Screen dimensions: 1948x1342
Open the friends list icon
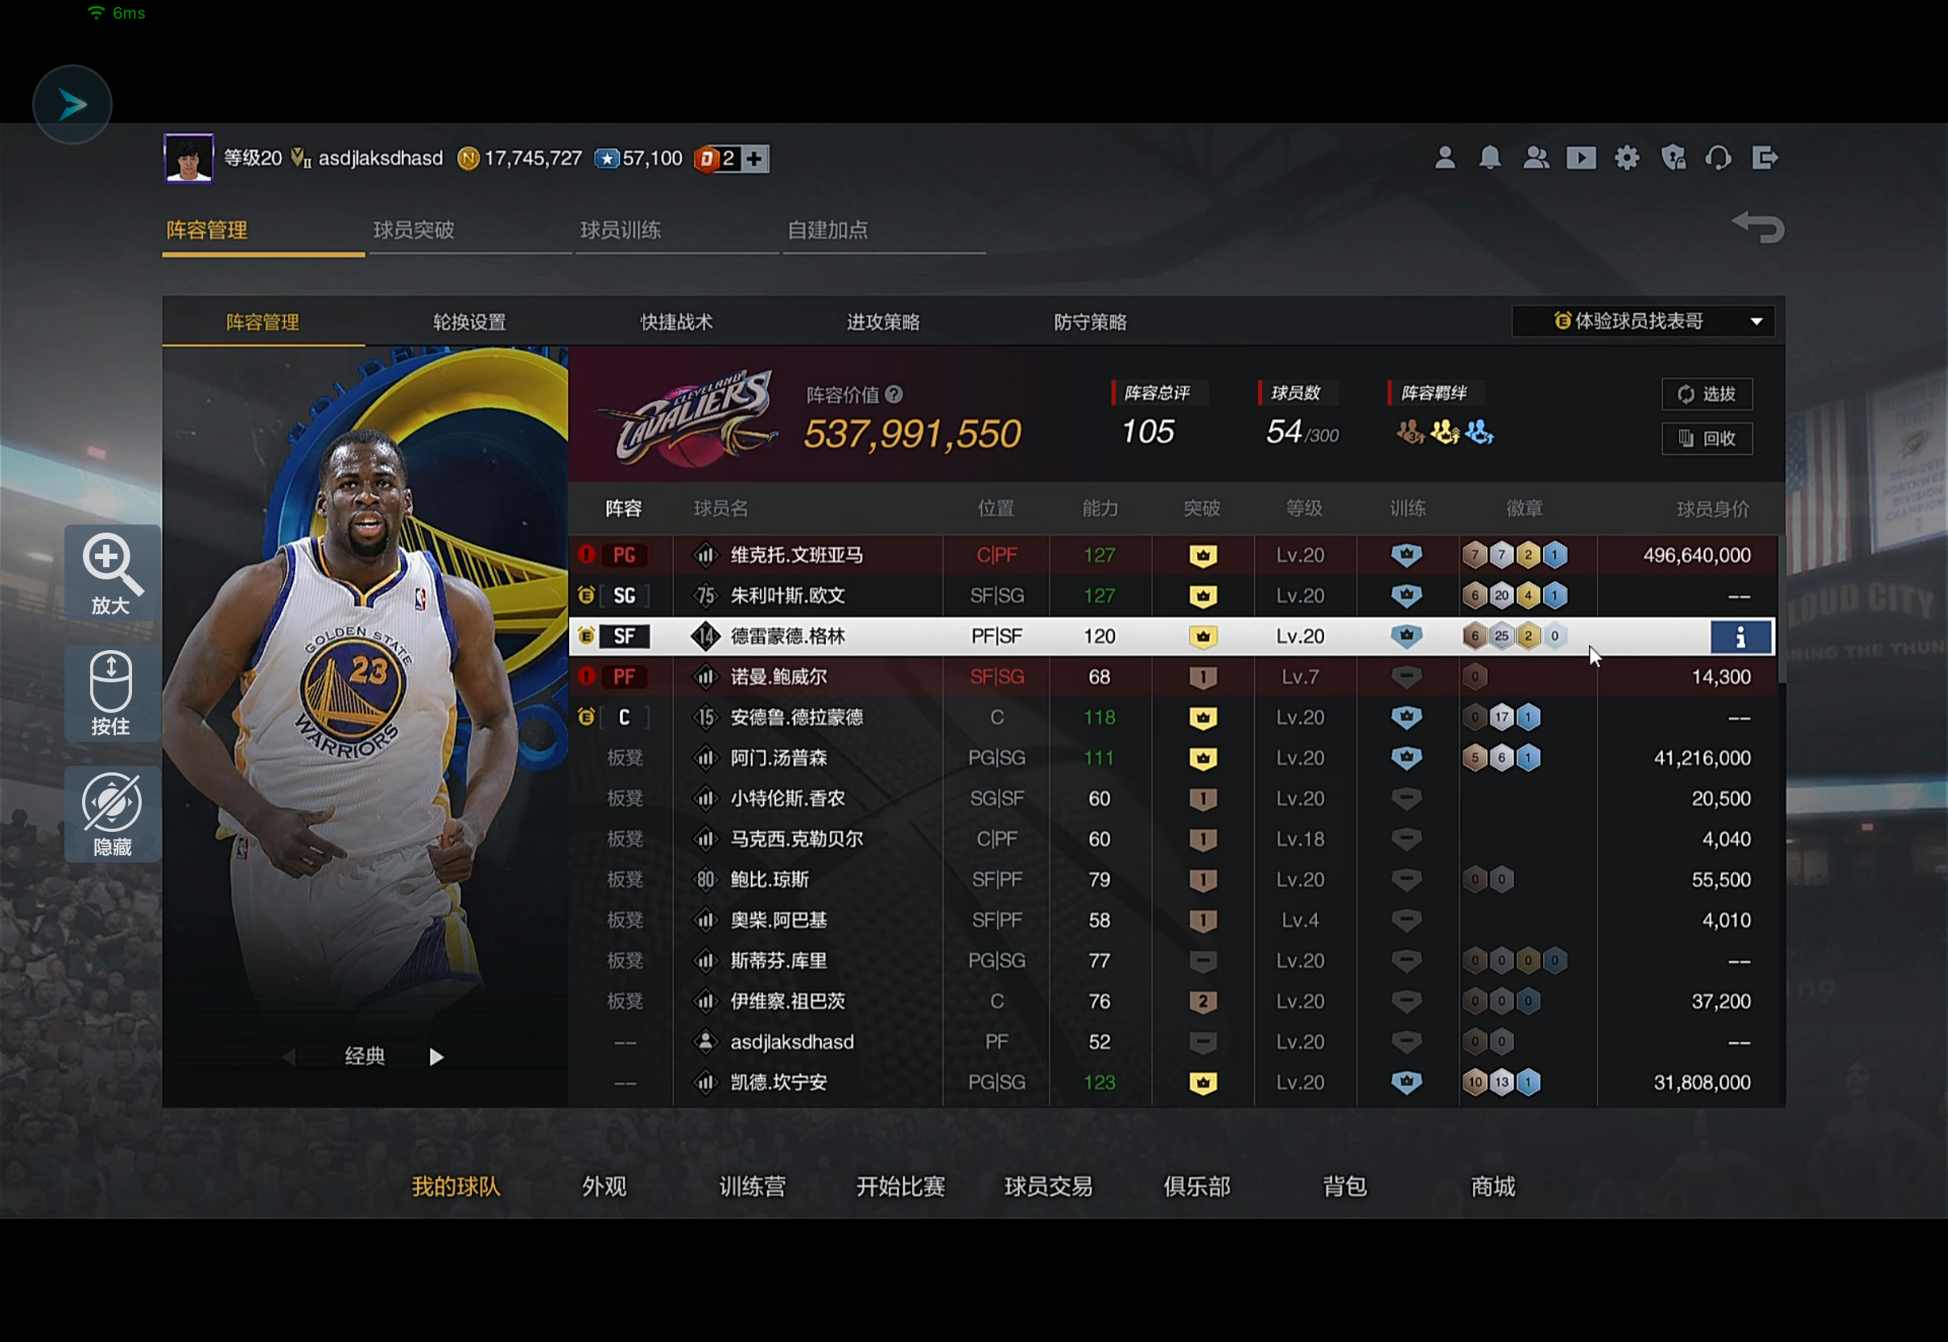[1536, 158]
